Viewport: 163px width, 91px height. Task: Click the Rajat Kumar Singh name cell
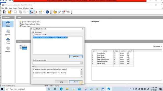click(105, 59)
